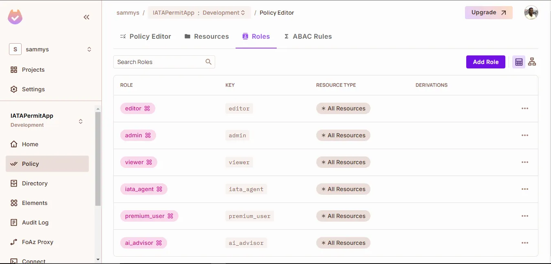The height and width of the screenshot is (264, 551).
Task: Click the Audit Log sidebar icon
Action: [x=14, y=222]
